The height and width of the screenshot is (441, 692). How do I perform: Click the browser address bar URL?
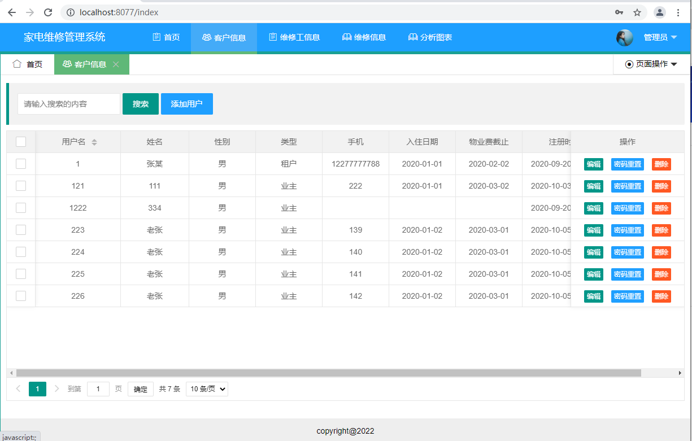click(x=119, y=12)
